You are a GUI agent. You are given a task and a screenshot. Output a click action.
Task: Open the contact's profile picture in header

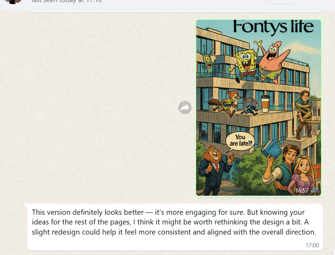(13, 1)
